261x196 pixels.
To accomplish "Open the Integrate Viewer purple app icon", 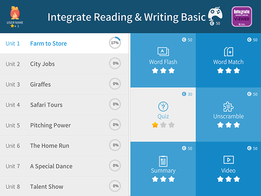I will [x=242, y=16].
